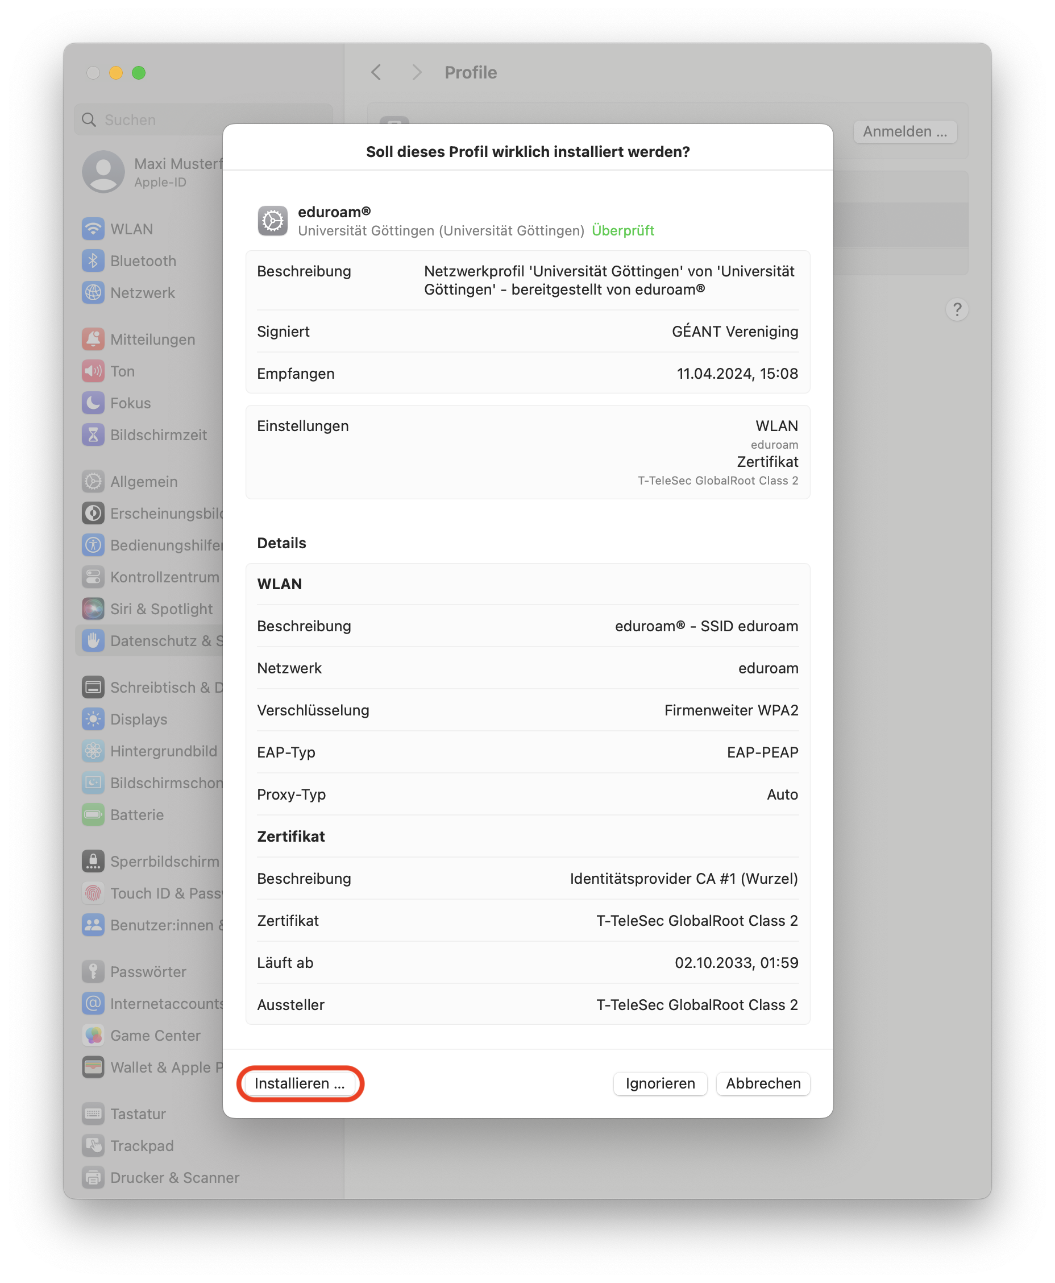The height and width of the screenshot is (1283, 1055).
Task: Select the Kontrollzentrum icon
Action: [x=93, y=577]
